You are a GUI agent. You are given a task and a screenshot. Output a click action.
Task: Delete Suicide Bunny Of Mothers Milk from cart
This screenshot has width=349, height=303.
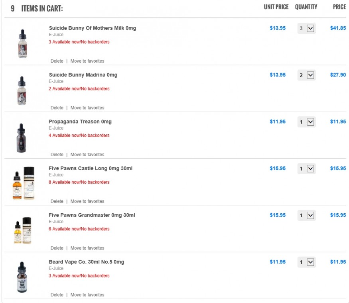point(57,61)
